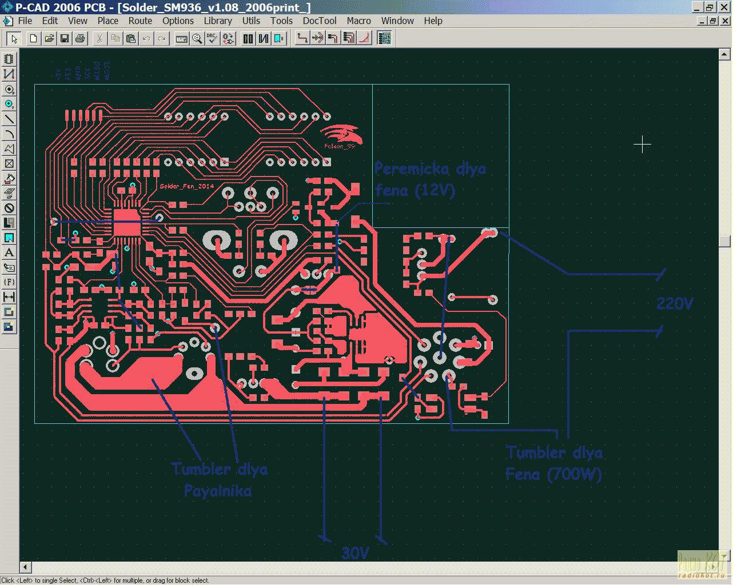Activate the Place Line tool
Image resolution: width=733 pixels, height=585 pixels.
click(9, 119)
